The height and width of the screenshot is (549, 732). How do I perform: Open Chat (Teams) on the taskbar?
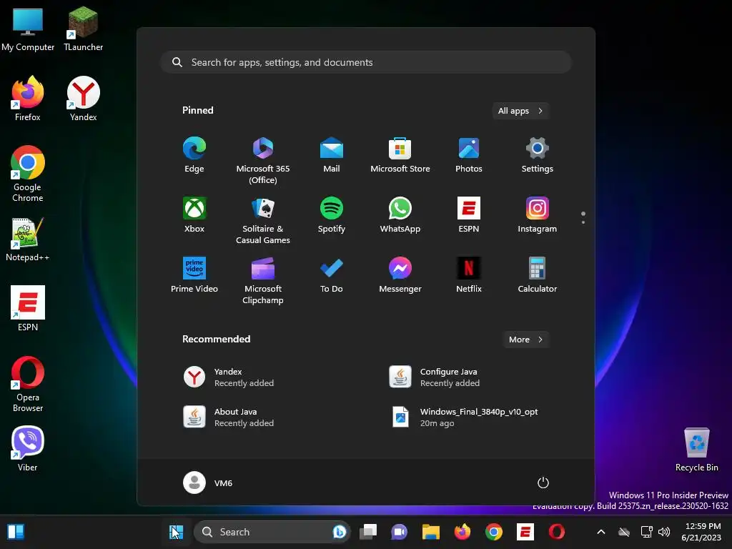399,532
